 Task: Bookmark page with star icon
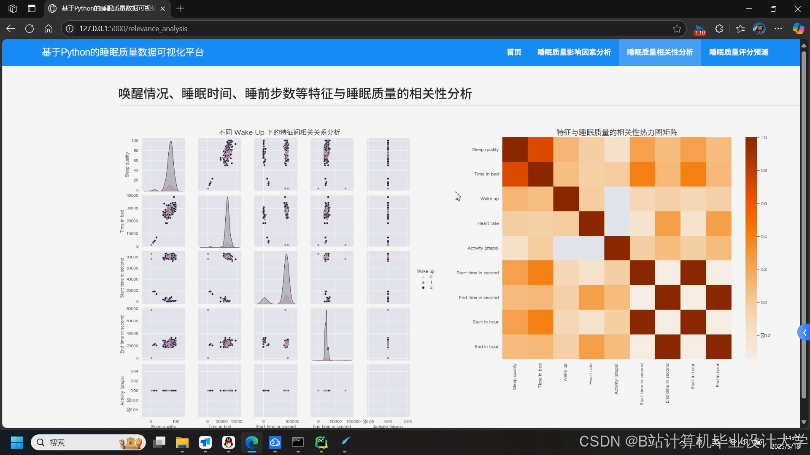(x=677, y=29)
